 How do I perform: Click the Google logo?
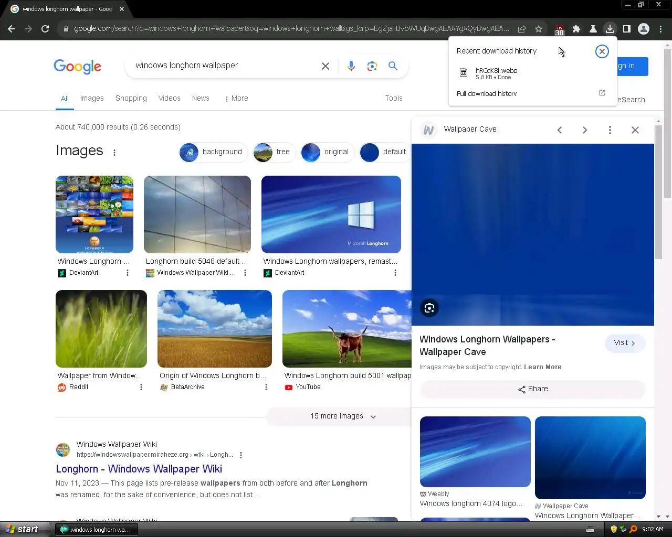point(78,67)
